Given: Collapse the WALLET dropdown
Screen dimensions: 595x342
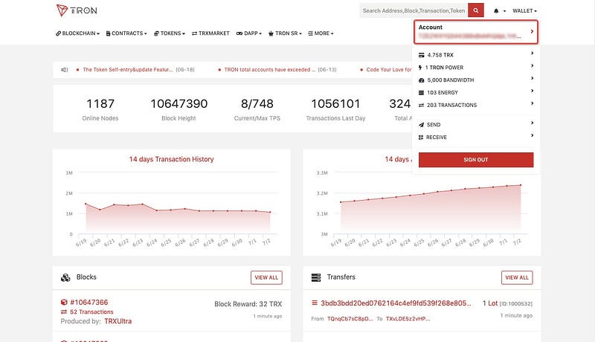Looking at the screenshot, I should pos(524,11).
